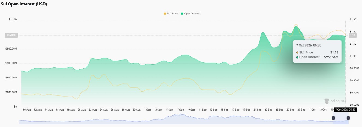Toggle the Open Interest legend series
362x127 pixels.
click(x=190, y=13)
